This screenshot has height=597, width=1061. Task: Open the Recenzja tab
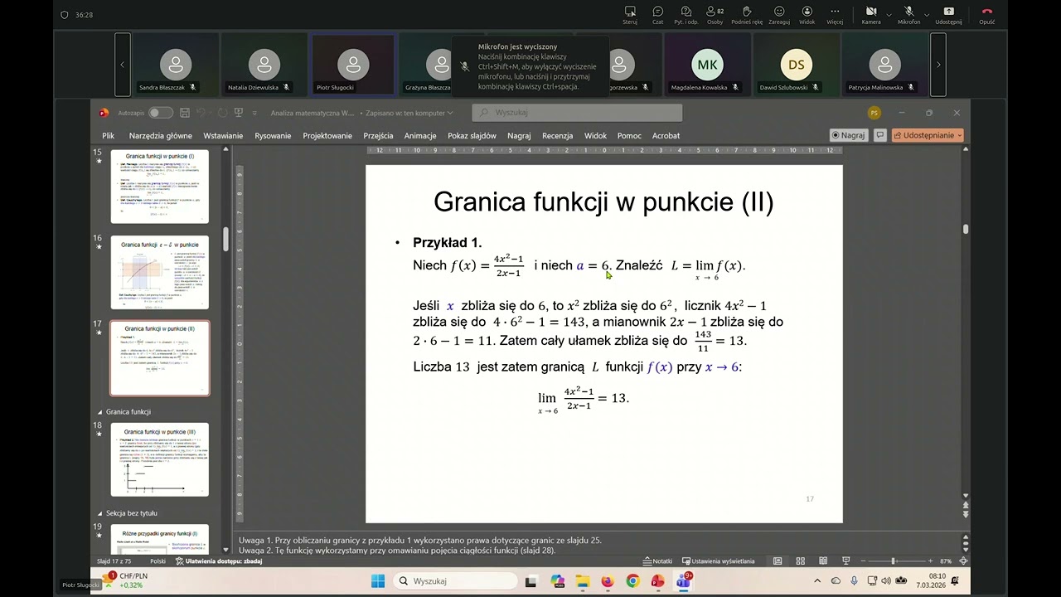coord(557,135)
